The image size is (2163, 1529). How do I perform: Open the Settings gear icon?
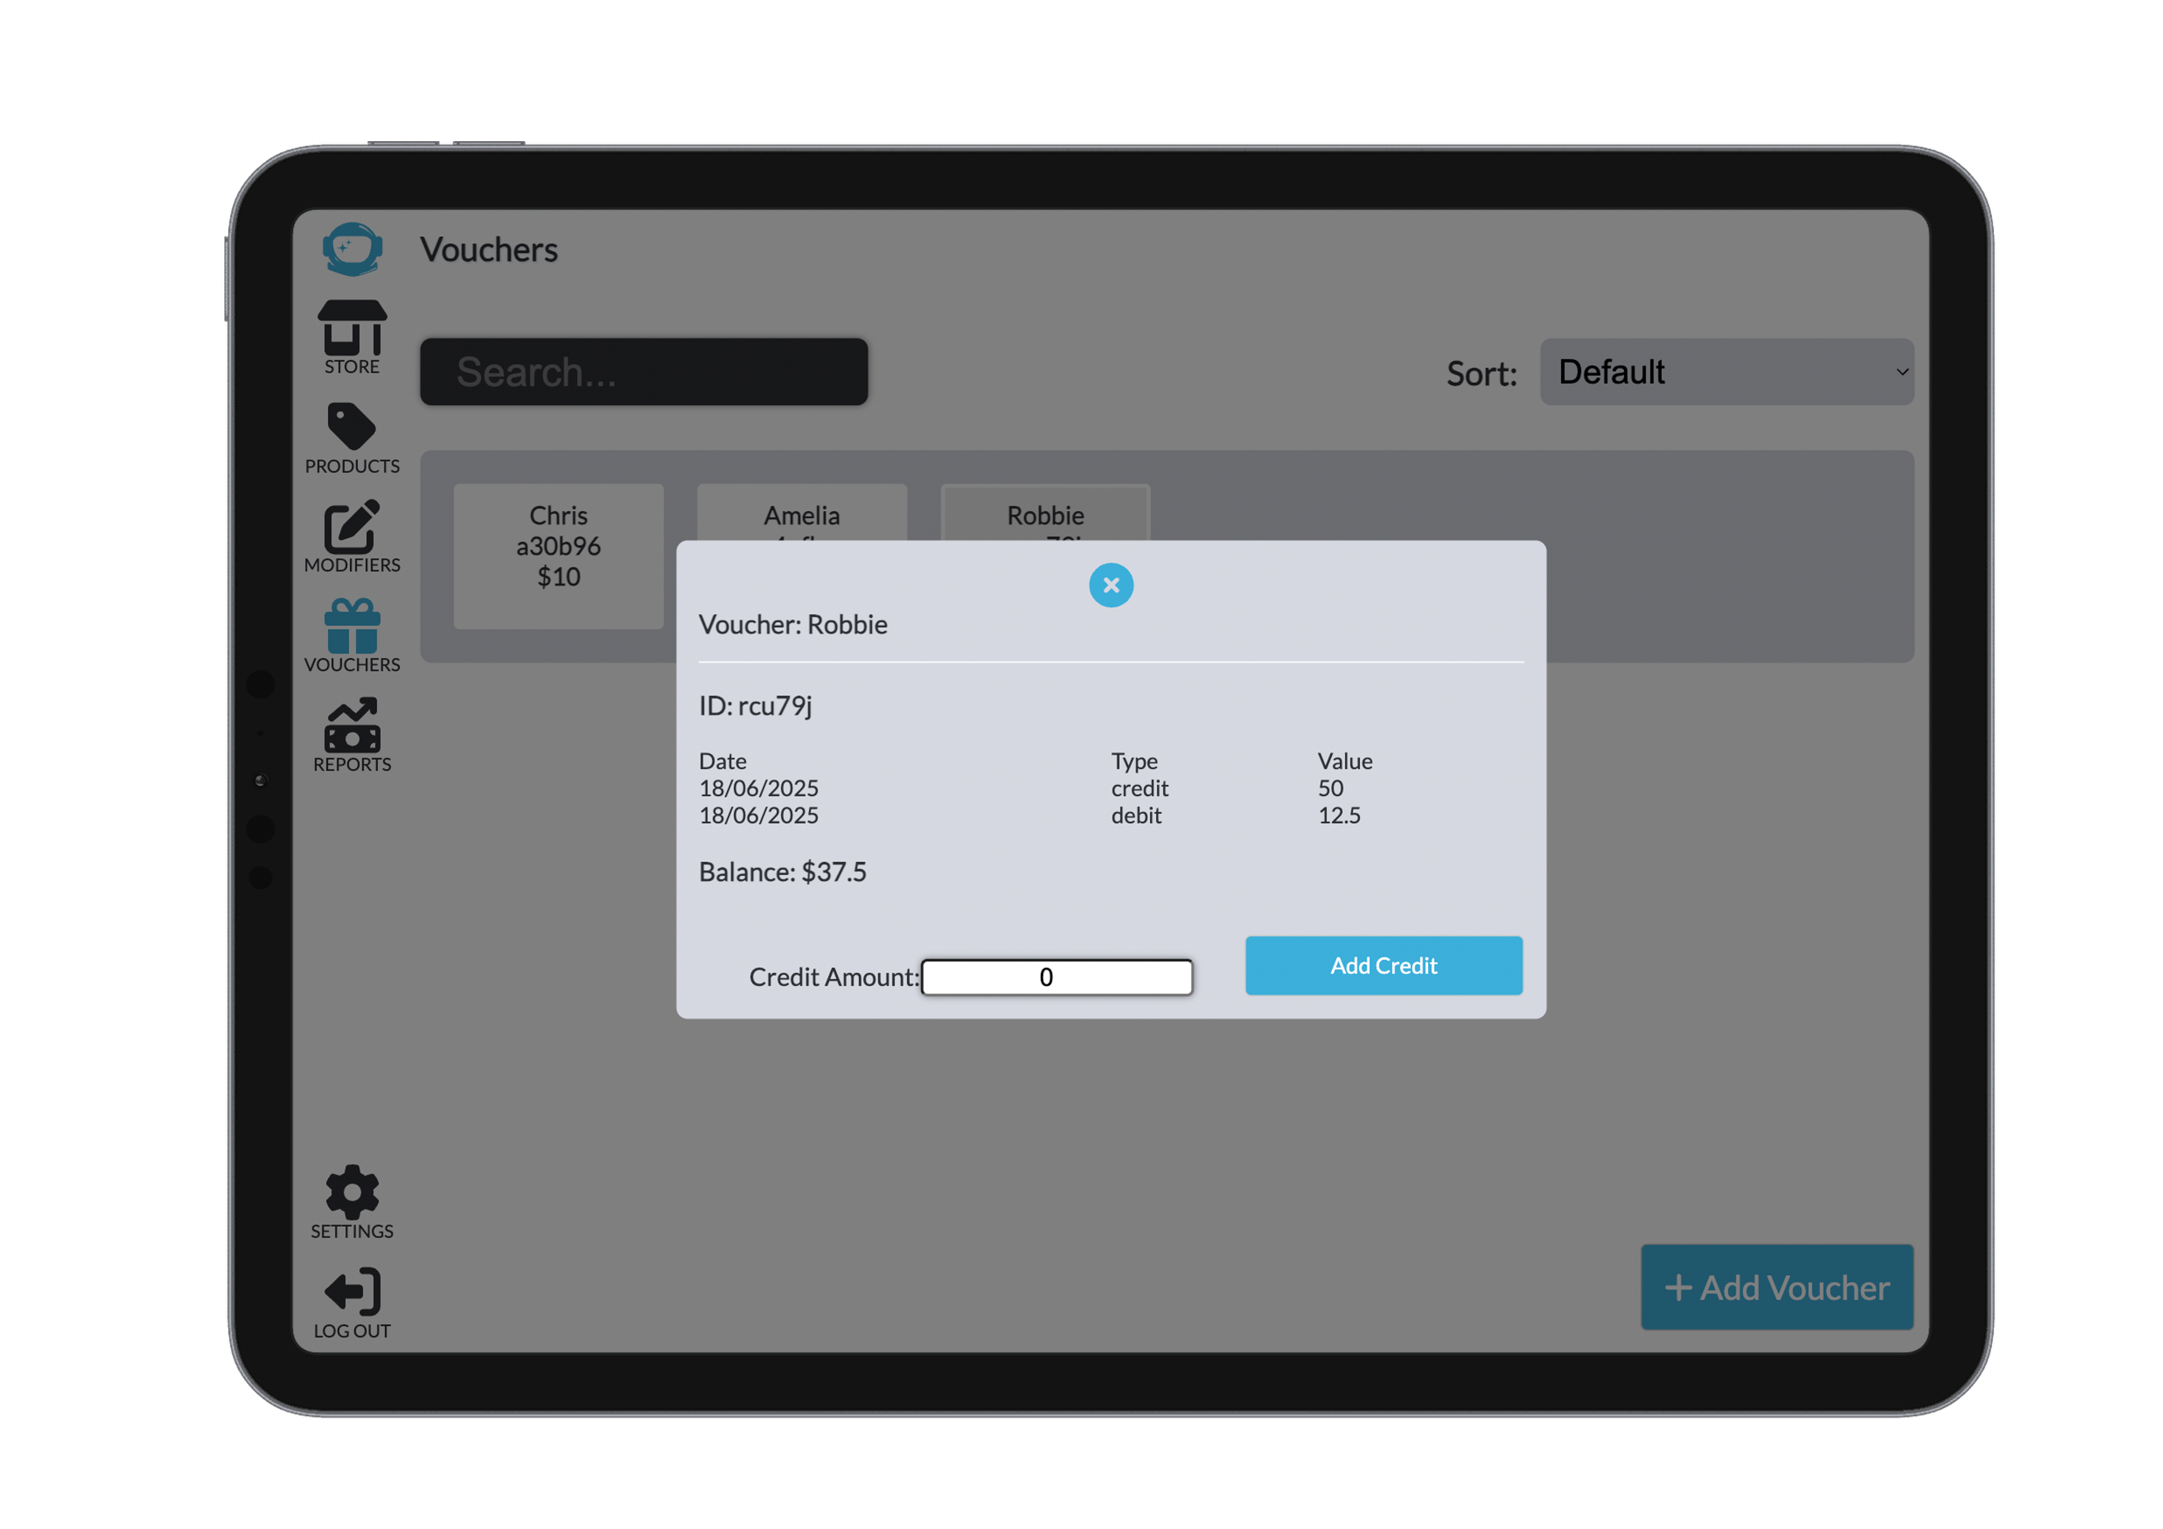click(x=351, y=1192)
